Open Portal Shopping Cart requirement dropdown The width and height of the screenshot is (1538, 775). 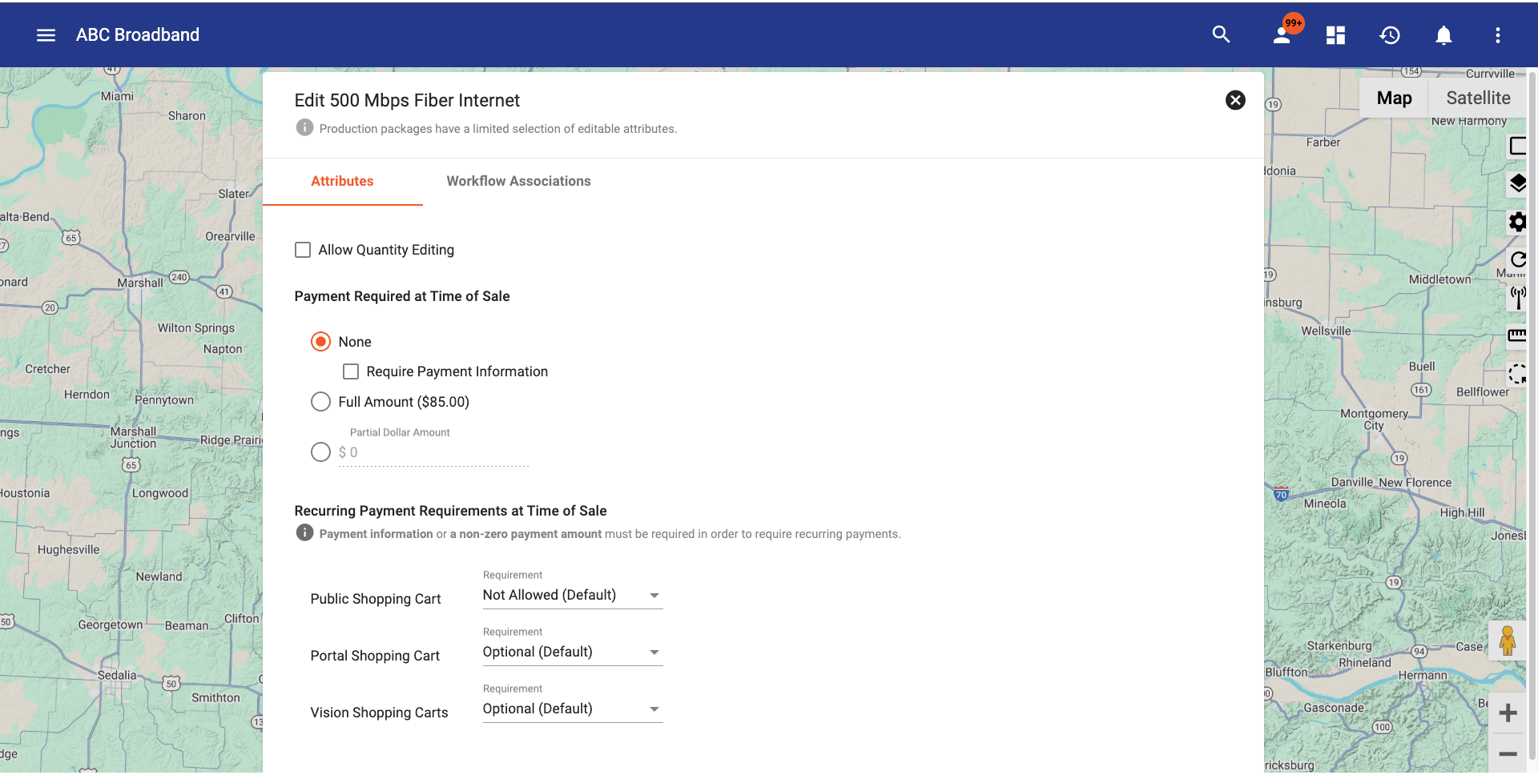pos(573,652)
